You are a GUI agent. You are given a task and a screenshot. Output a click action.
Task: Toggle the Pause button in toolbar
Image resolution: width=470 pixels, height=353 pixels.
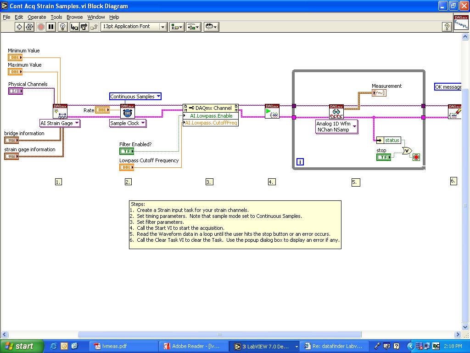(x=51, y=27)
